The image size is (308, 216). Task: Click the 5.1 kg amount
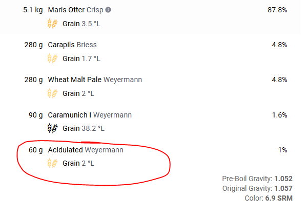[x=33, y=10]
